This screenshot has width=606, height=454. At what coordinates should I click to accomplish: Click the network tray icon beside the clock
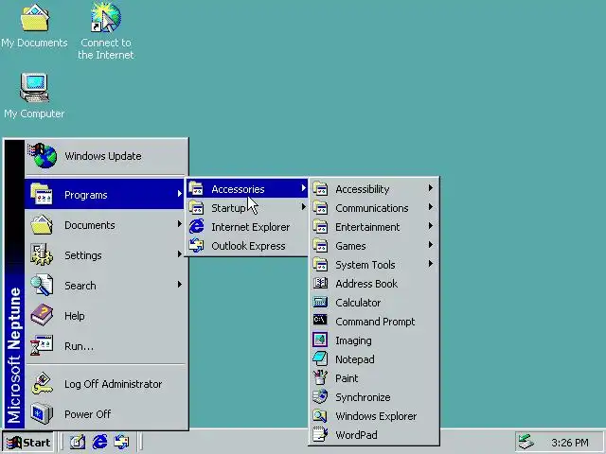tap(526, 442)
